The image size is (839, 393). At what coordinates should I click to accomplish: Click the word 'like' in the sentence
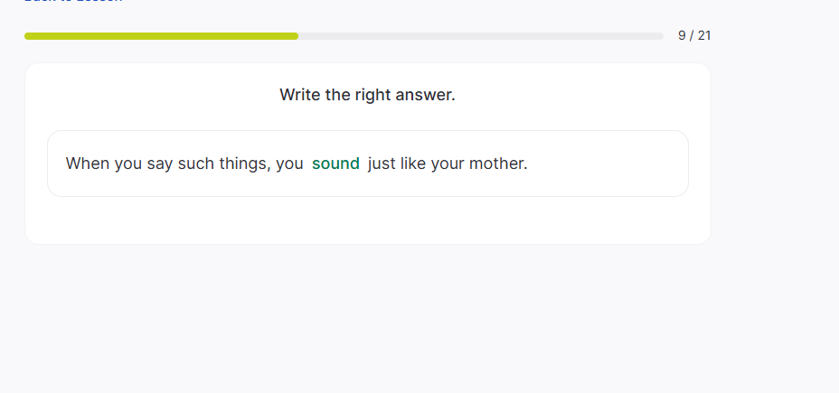click(413, 164)
